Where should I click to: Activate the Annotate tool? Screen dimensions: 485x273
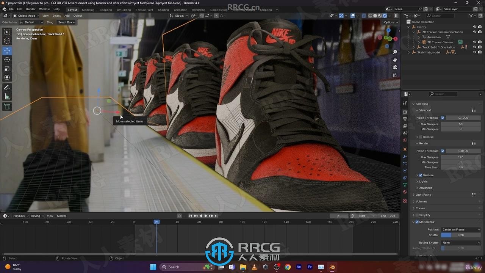click(7, 88)
